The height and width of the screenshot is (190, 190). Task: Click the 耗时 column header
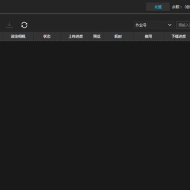118,36
